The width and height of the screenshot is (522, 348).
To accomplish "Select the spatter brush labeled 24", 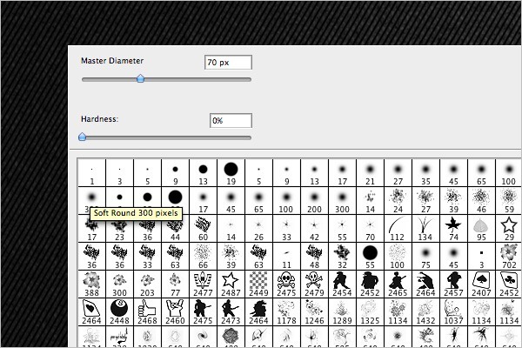I will click(398, 201).
